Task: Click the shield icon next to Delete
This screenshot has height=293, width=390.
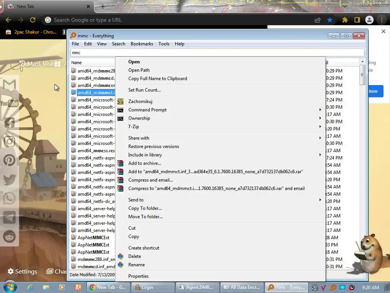Action: 121,256
